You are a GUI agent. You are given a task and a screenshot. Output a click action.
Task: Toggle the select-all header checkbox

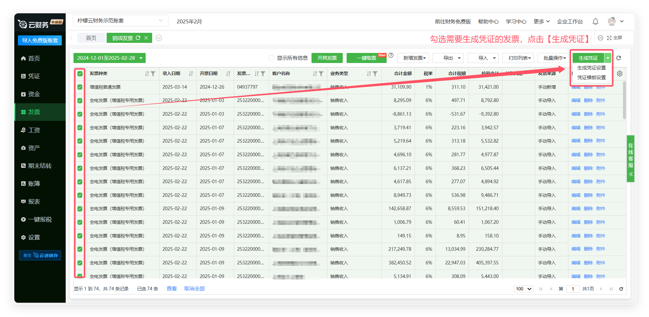(x=80, y=74)
